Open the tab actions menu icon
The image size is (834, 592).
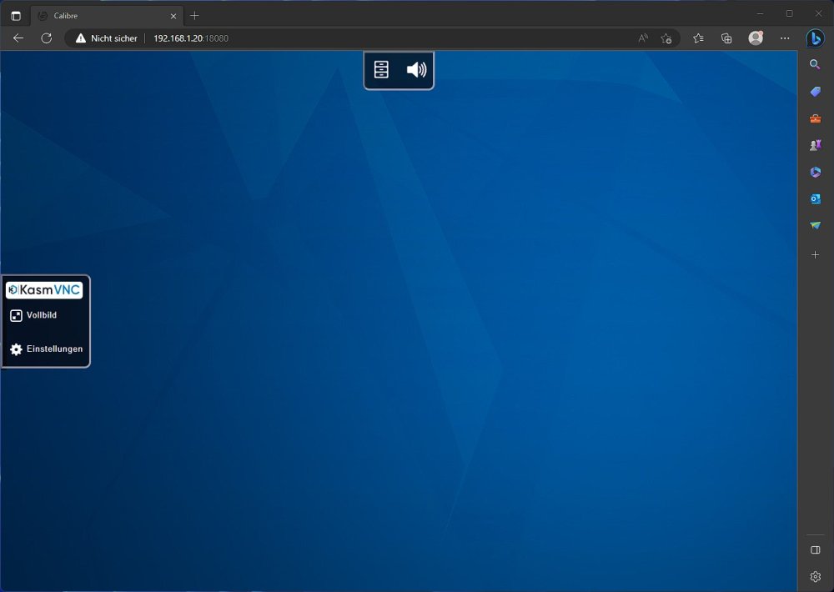point(16,16)
